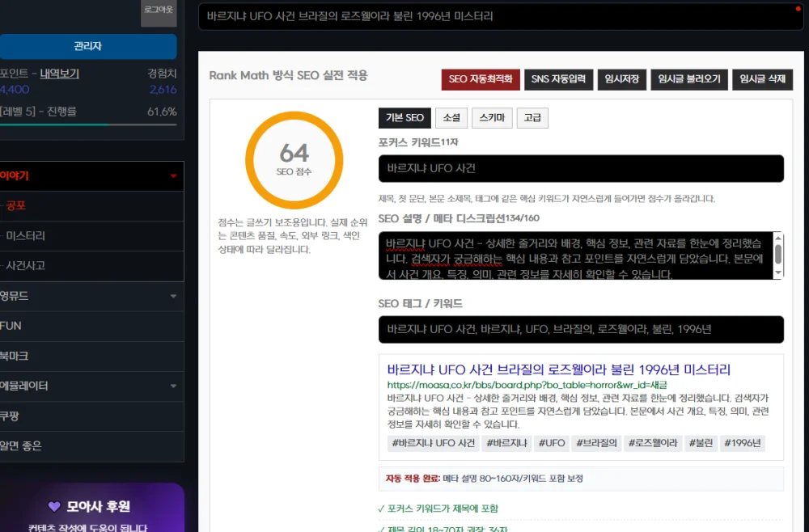
Task: Open the 고급 tab
Action: coord(532,118)
